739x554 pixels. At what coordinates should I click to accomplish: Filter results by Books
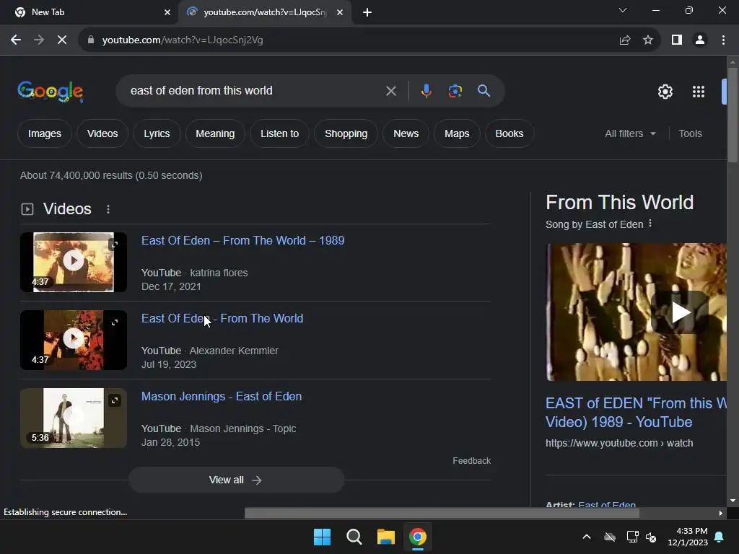click(x=509, y=133)
